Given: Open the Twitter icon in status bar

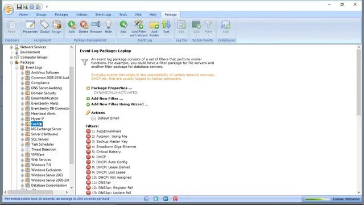Looking at the screenshot, I should [x=156, y=199].
